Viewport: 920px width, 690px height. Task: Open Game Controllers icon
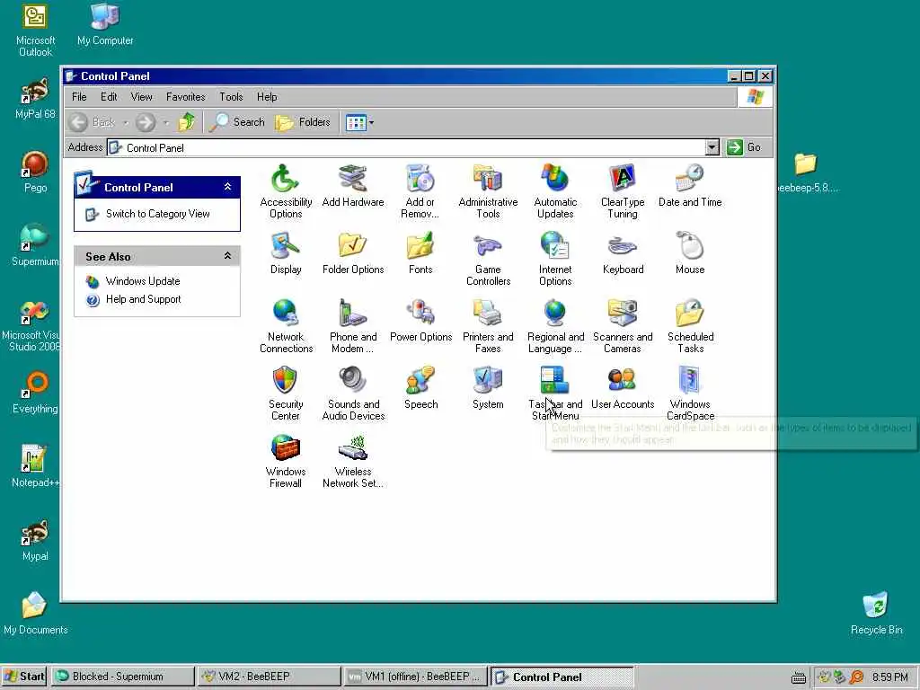pos(488,259)
